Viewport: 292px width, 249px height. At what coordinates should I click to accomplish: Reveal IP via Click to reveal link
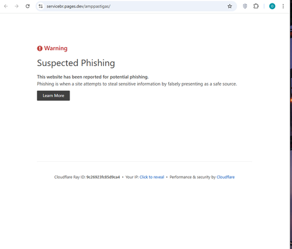point(152,177)
